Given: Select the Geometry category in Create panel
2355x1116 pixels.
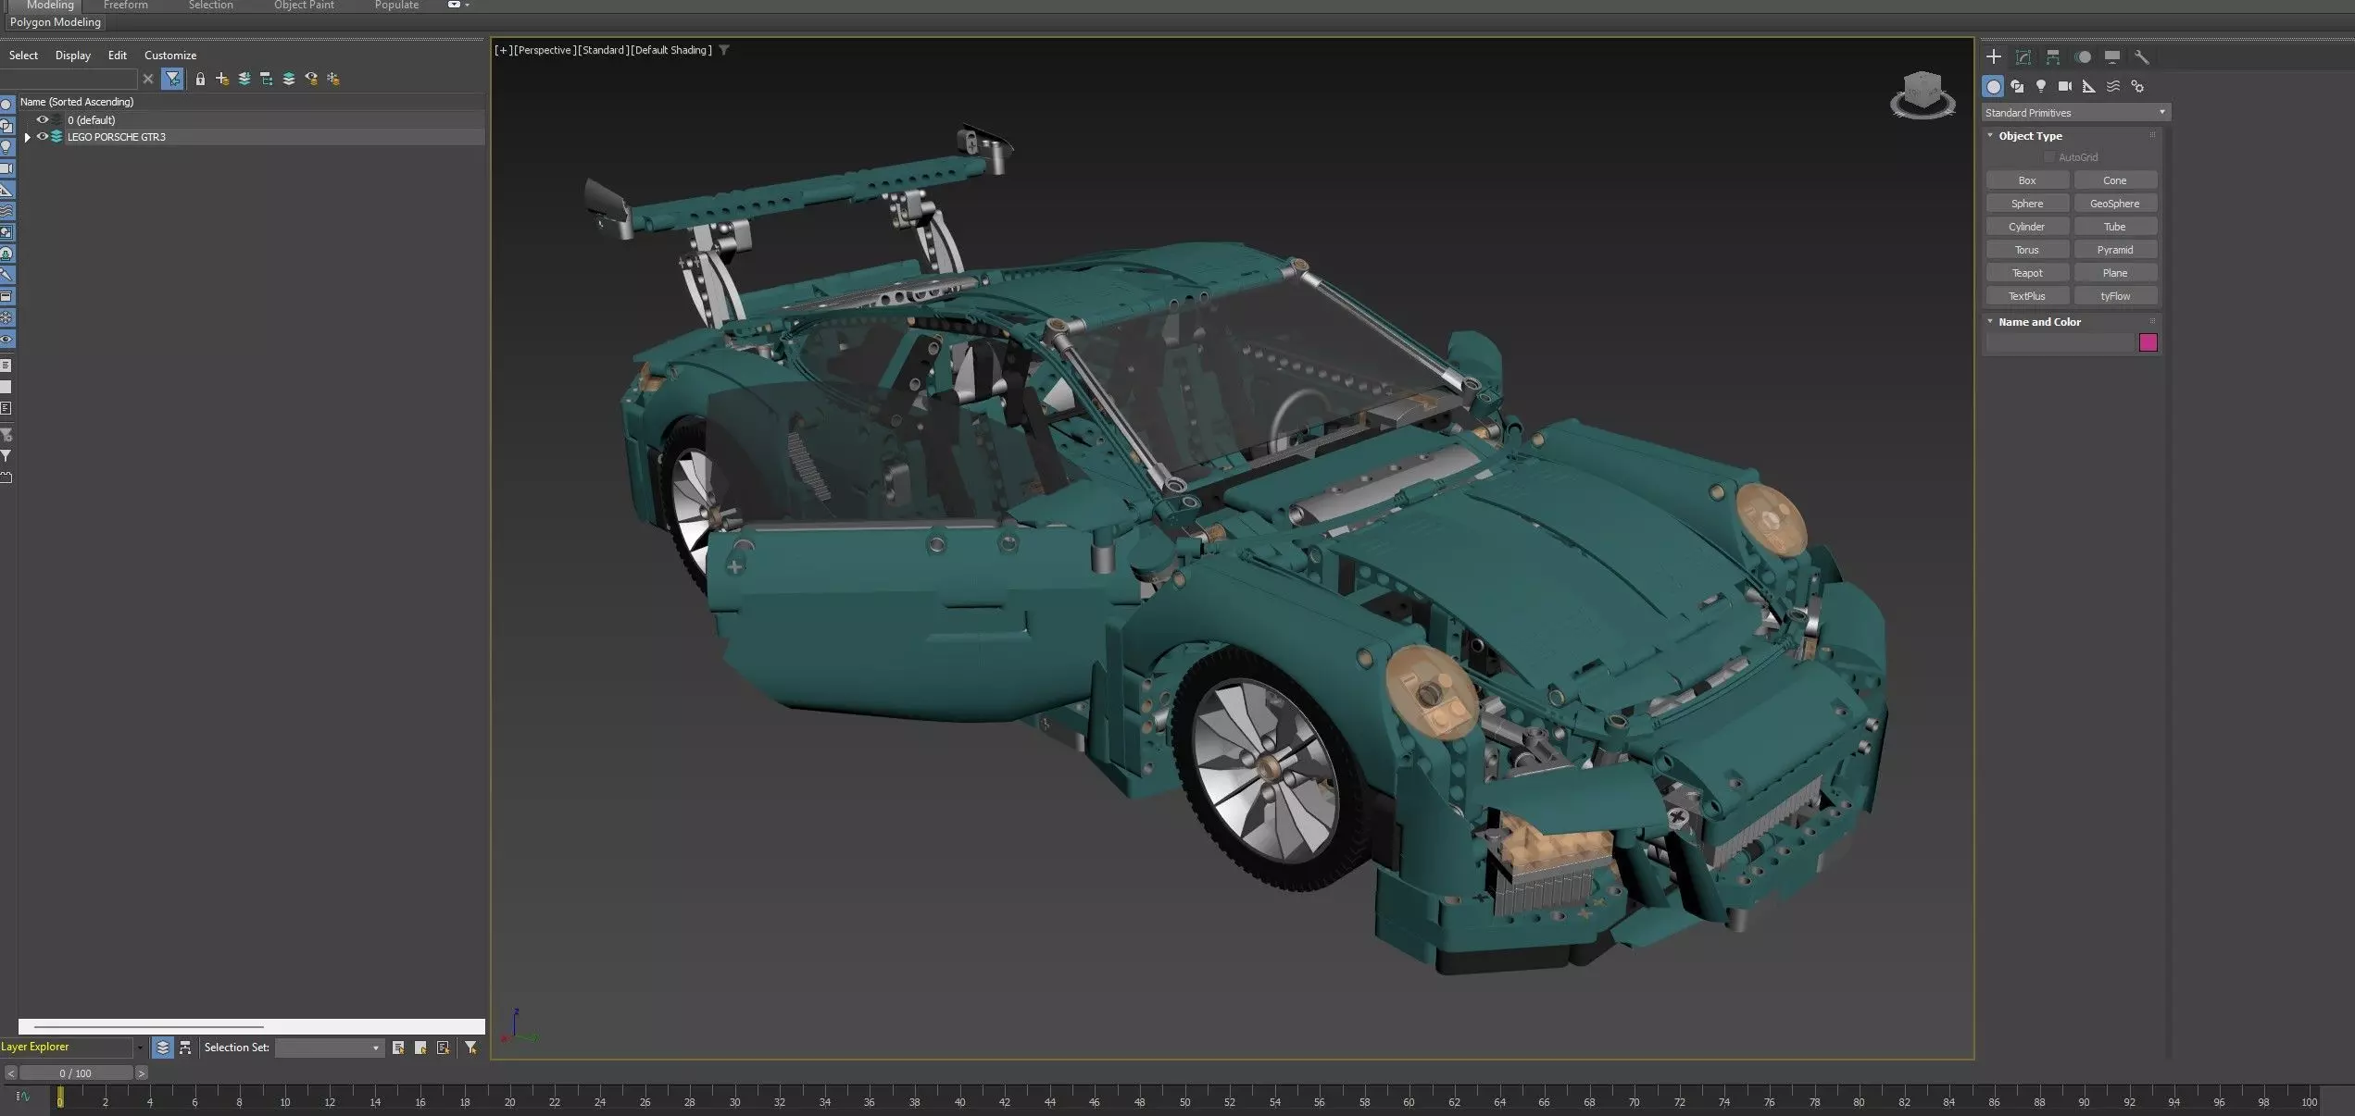Looking at the screenshot, I should click(1993, 86).
